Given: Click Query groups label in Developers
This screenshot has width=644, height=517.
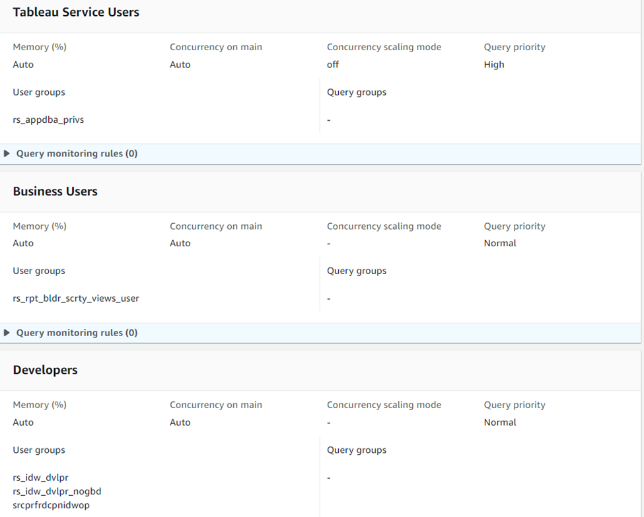Looking at the screenshot, I should click(357, 450).
